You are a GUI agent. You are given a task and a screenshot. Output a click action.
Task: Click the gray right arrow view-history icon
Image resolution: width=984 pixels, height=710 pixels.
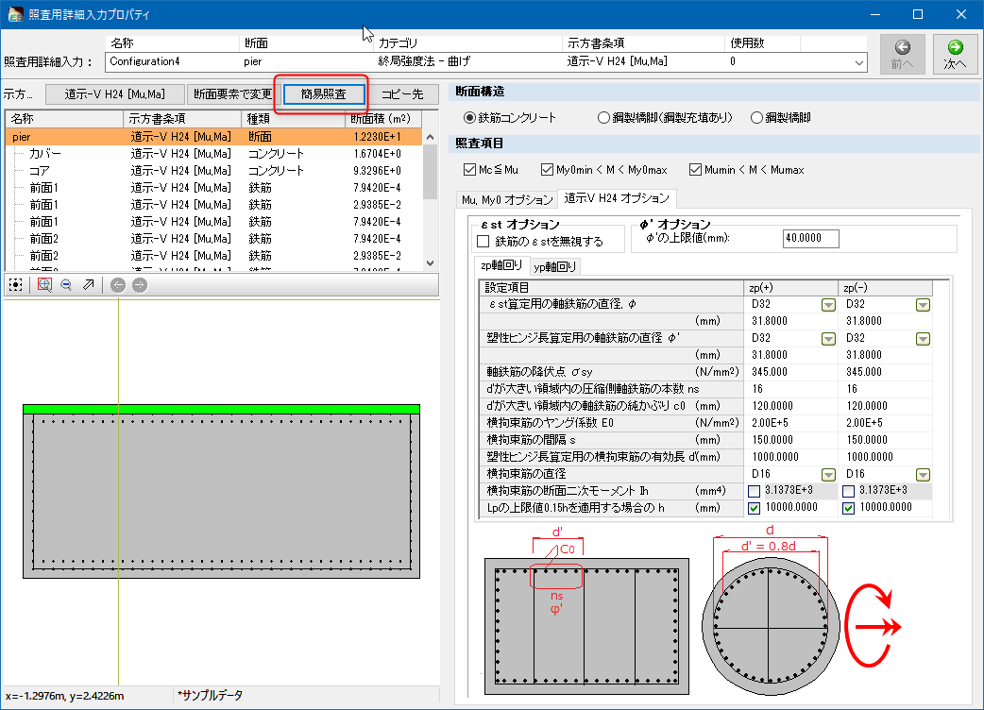[140, 285]
